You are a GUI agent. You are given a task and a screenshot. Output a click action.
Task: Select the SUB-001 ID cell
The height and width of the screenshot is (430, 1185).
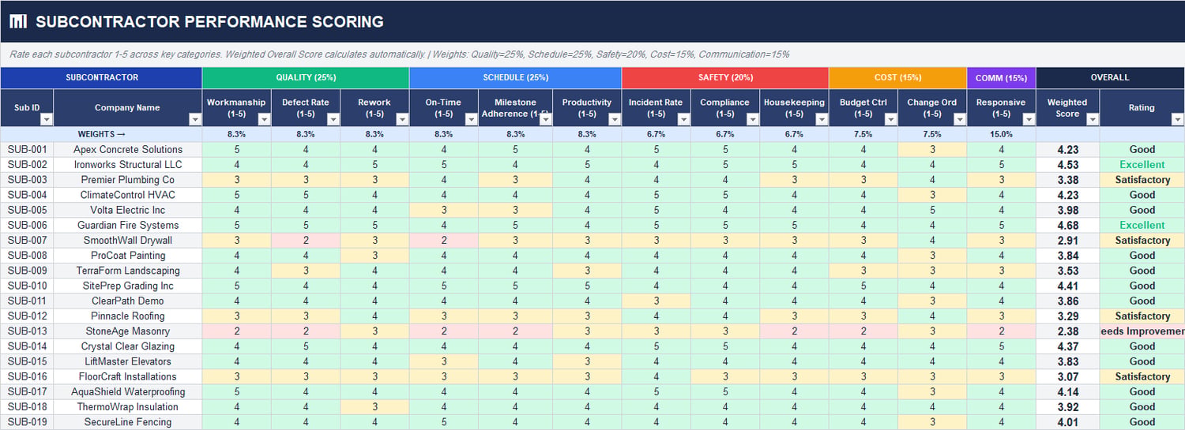pos(27,149)
